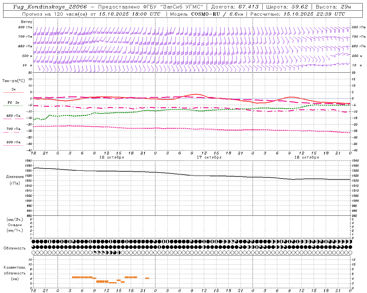Click the Тем-ра(°C) temperature panel label
The image size is (367, 293).
pos(13,81)
